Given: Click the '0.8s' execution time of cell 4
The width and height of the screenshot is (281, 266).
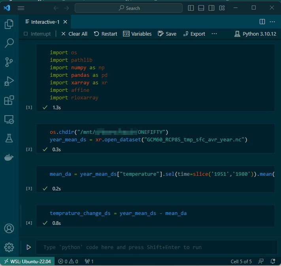Looking at the screenshot, I should [x=57, y=223].
